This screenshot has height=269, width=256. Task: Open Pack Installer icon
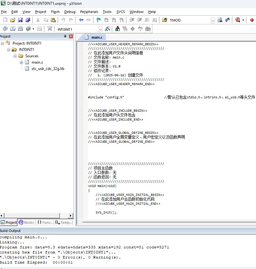point(148,29)
